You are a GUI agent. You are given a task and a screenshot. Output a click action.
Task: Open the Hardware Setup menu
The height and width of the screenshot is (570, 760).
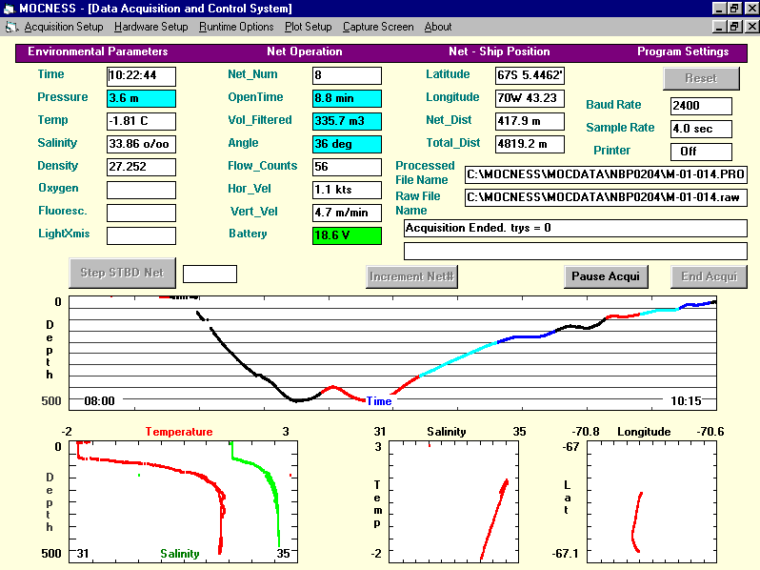tap(150, 28)
